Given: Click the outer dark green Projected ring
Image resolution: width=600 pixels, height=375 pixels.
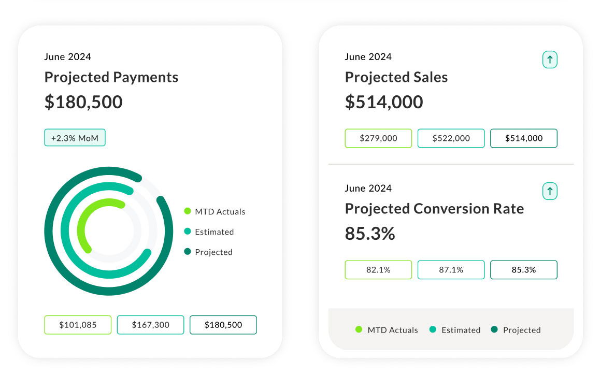Looking at the screenshot, I should point(49,232).
